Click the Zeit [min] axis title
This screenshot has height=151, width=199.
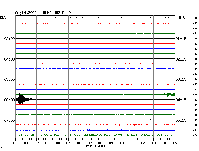[94, 146]
